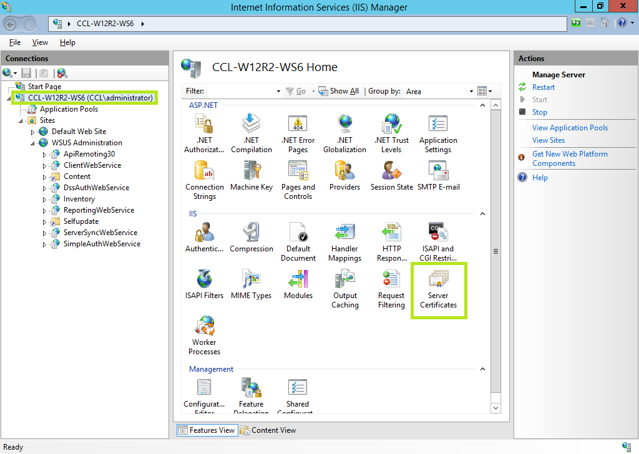Open the view mode dropdown icon
Screen dimensions: 639x454
click(484, 91)
